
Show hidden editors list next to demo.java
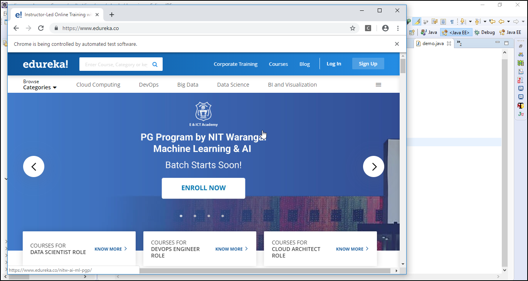pos(459,43)
